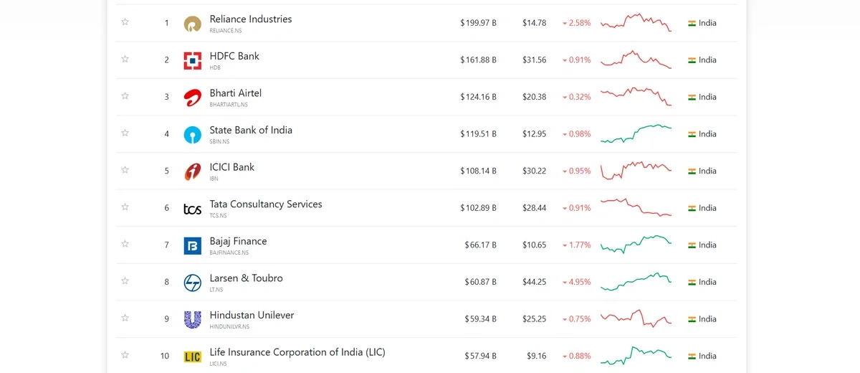Click the HDFC Bank logo icon
This screenshot has width=860, height=373.
click(192, 61)
